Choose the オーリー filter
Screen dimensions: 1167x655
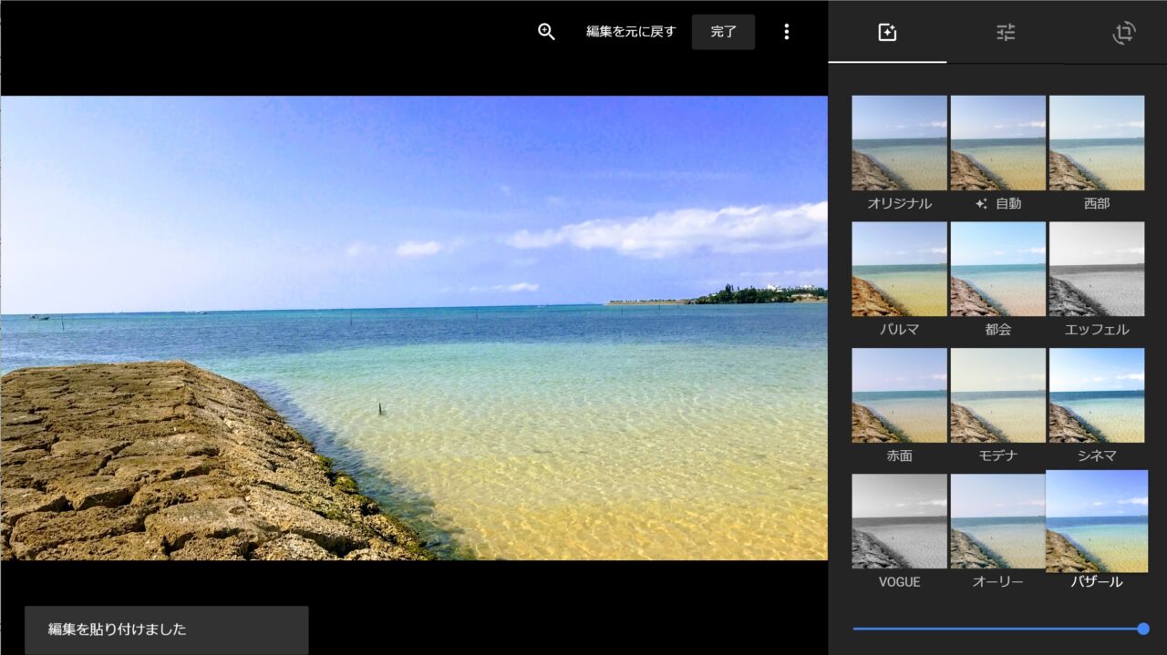[x=997, y=521]
